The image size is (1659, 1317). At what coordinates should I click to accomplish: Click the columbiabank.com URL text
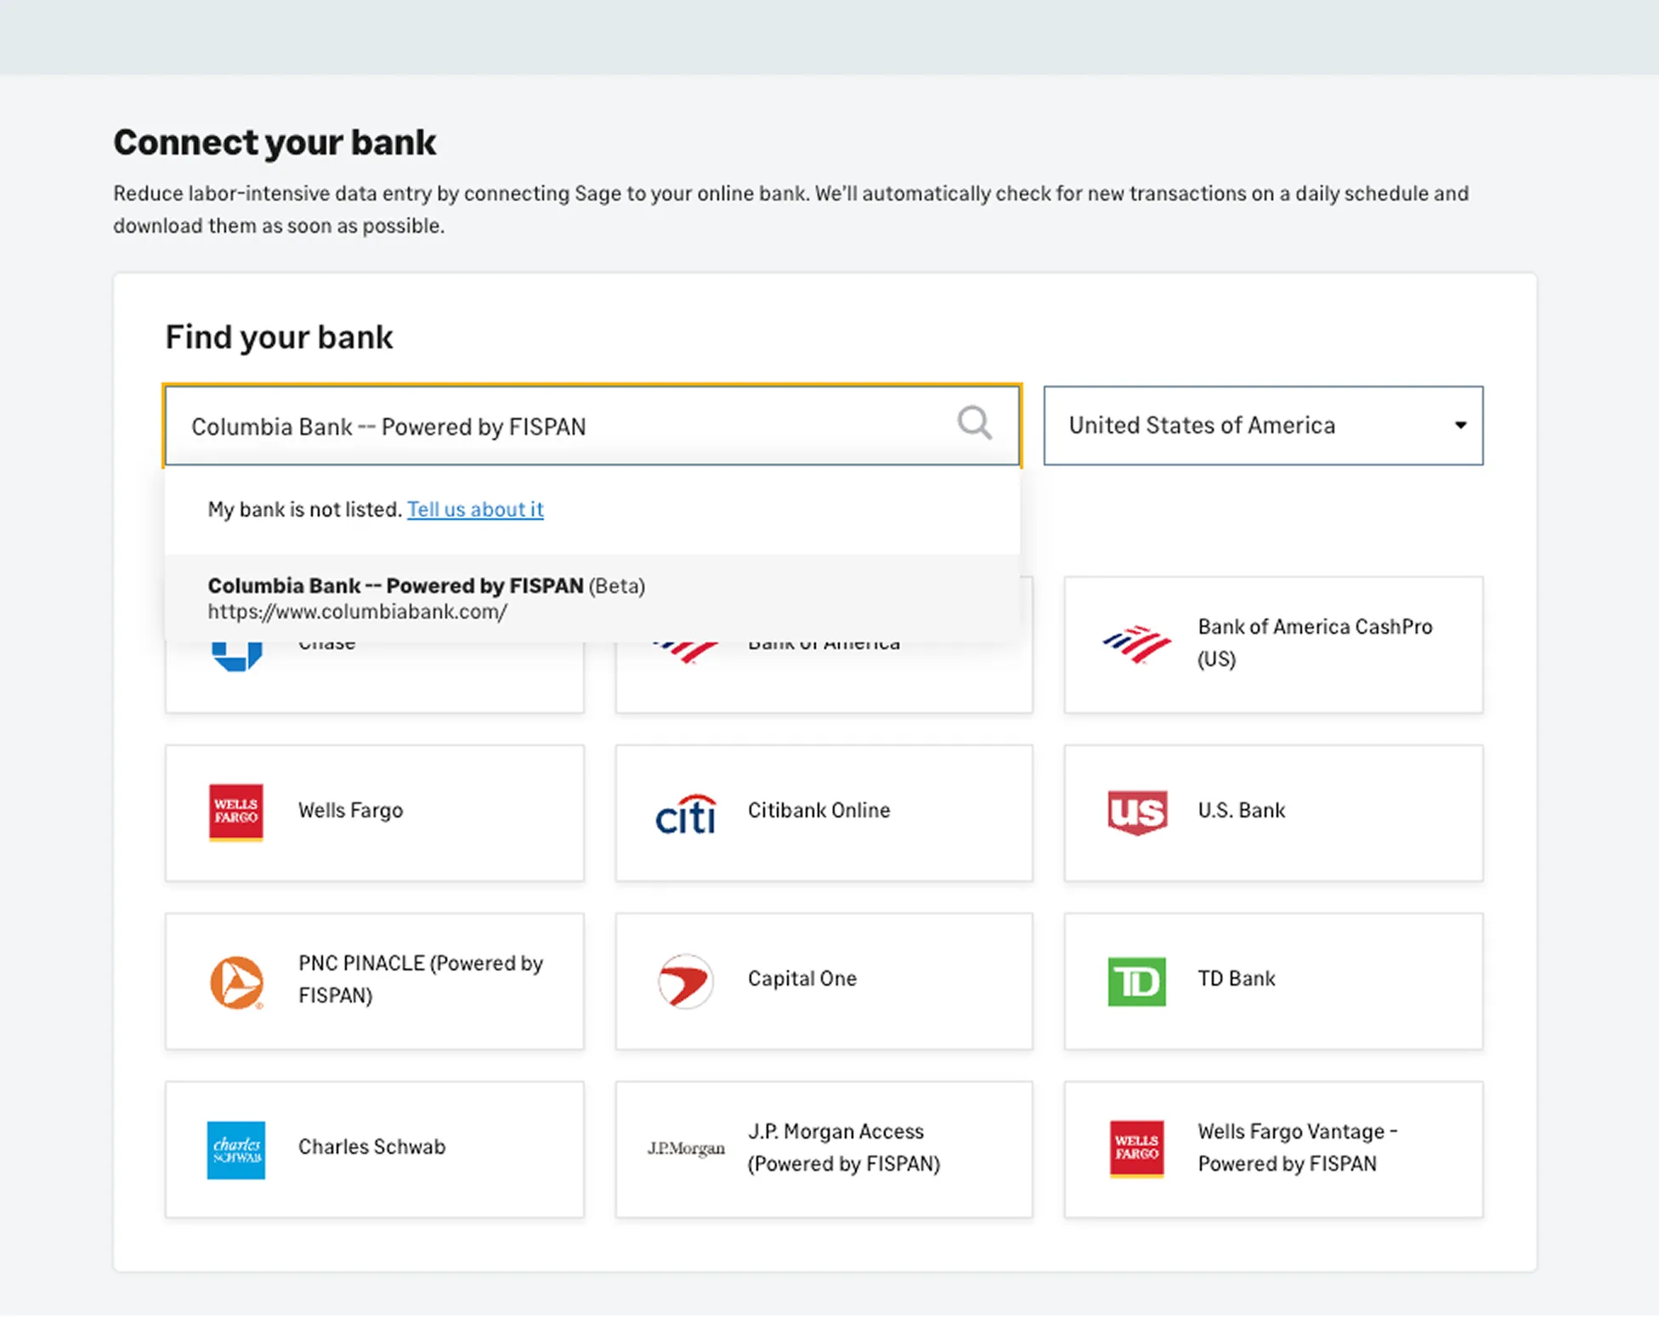(x=357, y=612)
